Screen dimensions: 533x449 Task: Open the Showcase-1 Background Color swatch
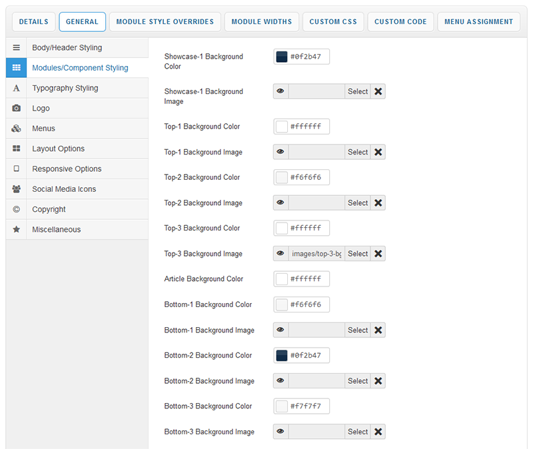(x=281, y=57)
